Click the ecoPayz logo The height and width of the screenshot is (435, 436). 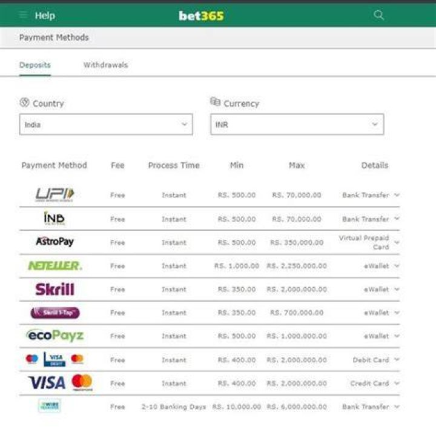pyautogui.click(x=54, y=336)
